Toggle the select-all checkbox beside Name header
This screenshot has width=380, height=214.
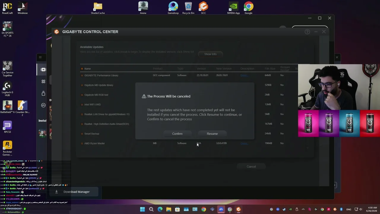tap(82, 69)
